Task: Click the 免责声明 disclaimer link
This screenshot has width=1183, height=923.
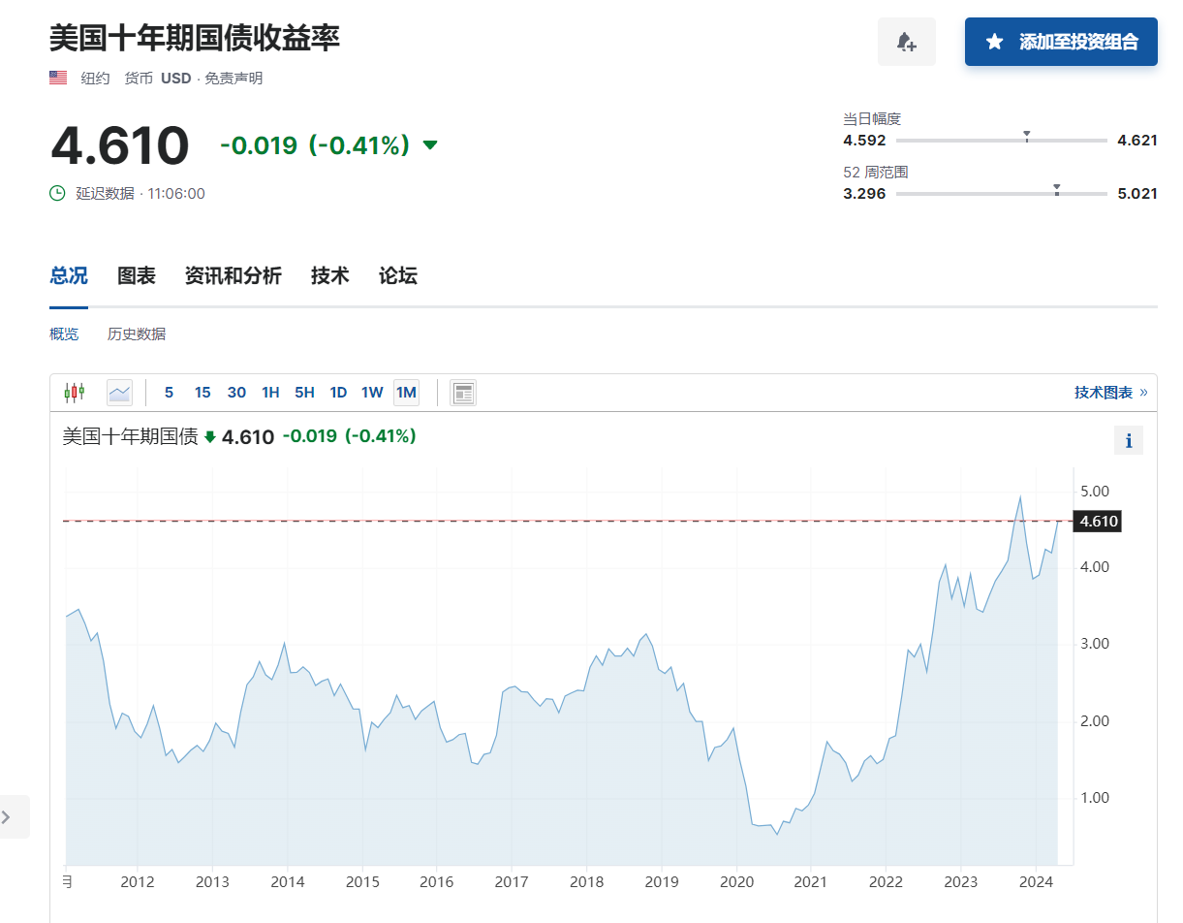Action: [233, 79]
